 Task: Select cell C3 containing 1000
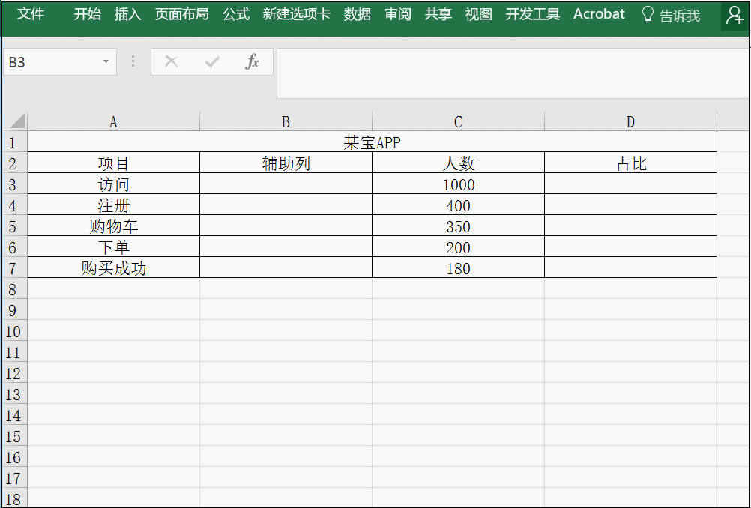pyautogui.click(x=457, y=184)
